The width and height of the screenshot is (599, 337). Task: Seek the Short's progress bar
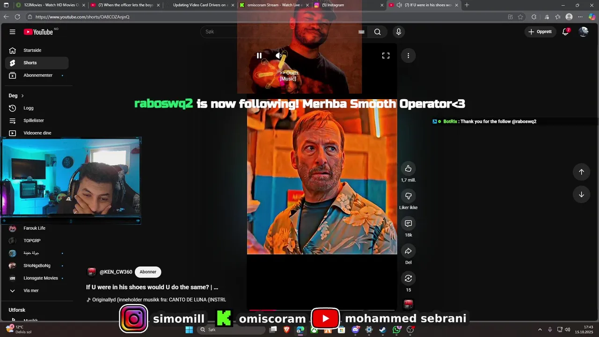(x=322, y=310)
